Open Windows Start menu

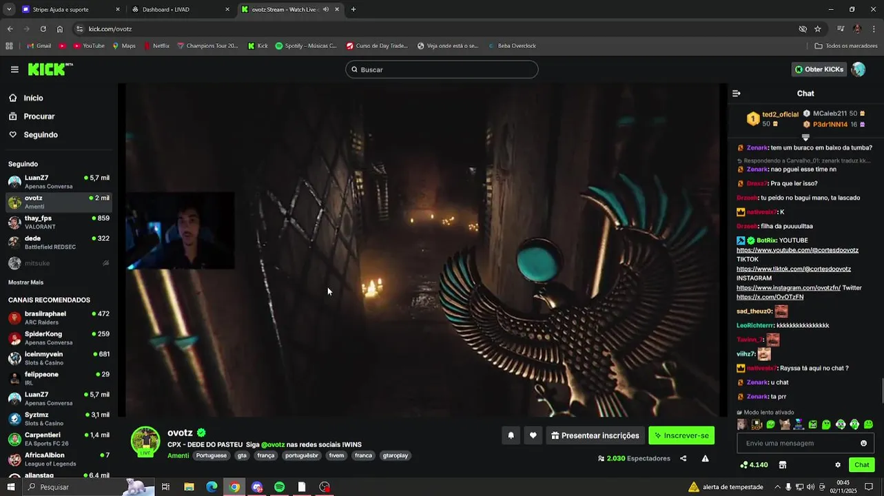pyautogui.click(x=10, y=487)
